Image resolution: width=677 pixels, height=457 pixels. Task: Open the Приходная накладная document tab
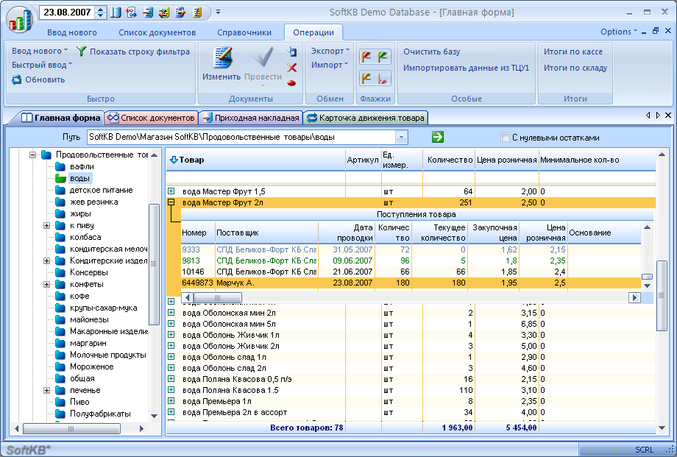(251, 118)
